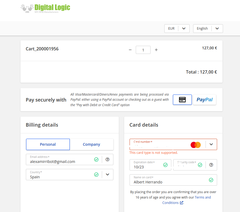This screenshot has width=240, height=212.
Task: Click the cart quantity input field
Action: tap(143, 50)
